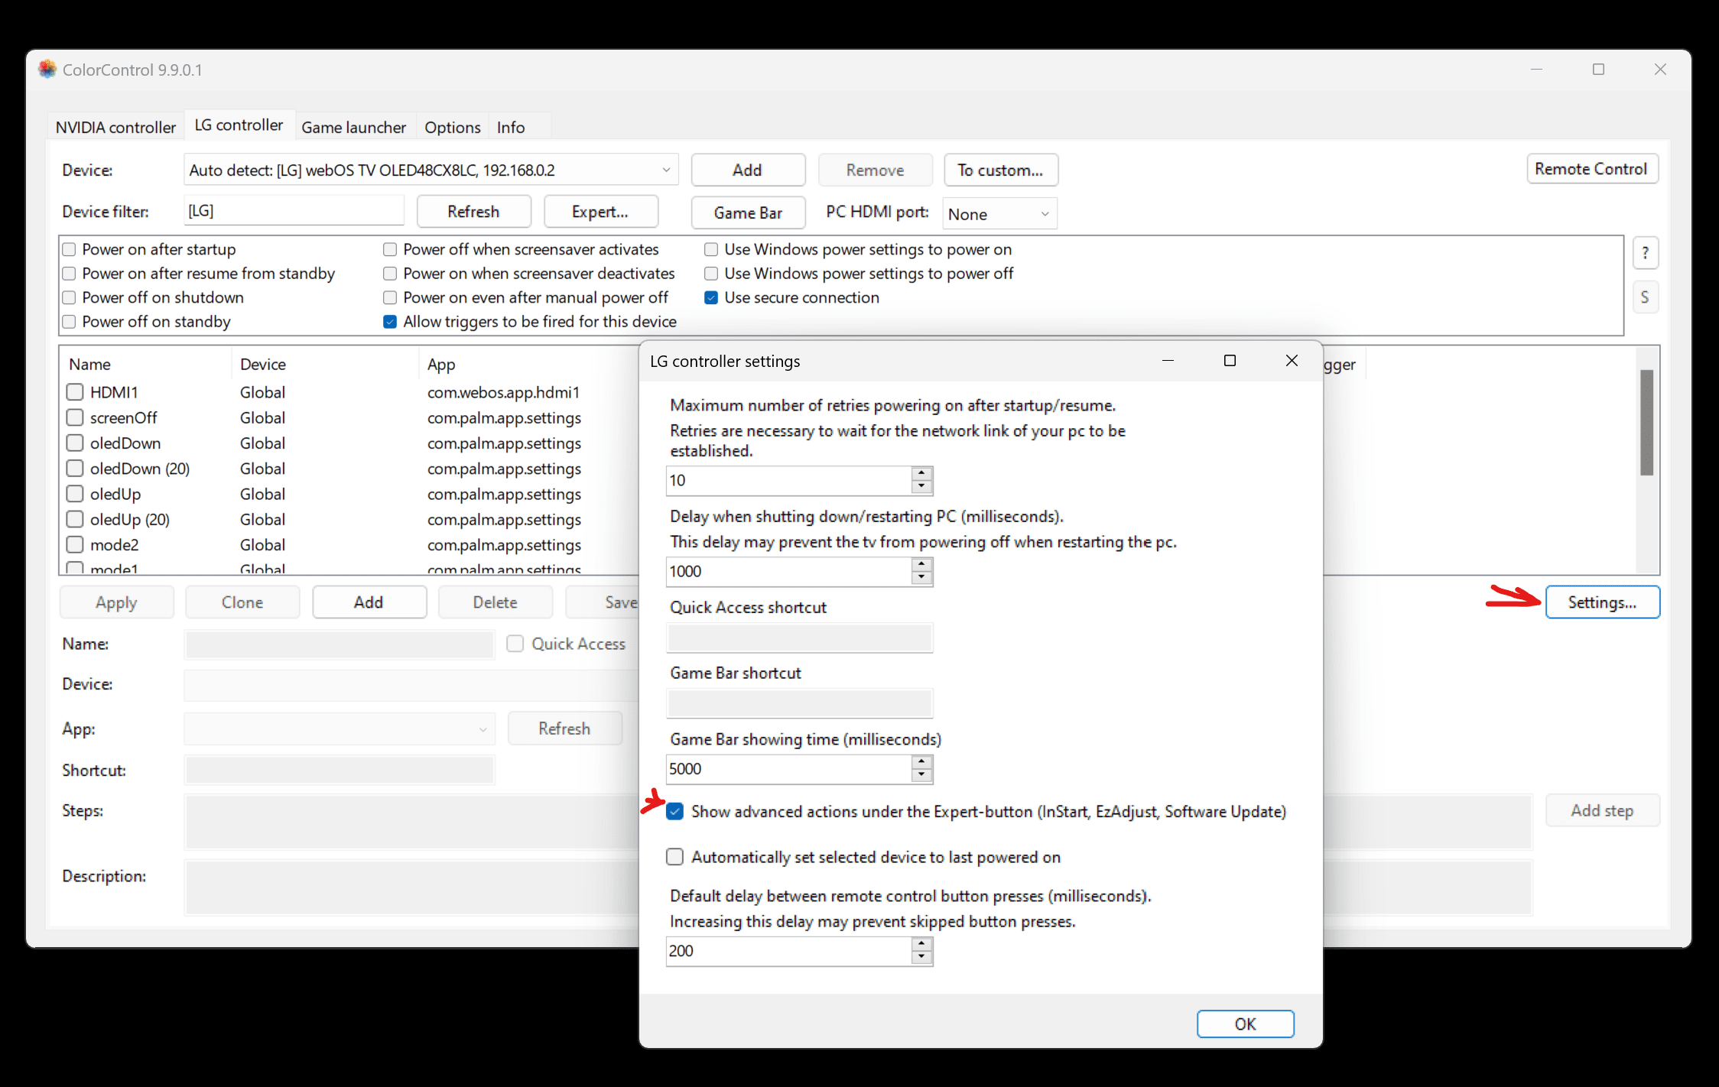
Task: Open Remote Control
Action: 1591,169
